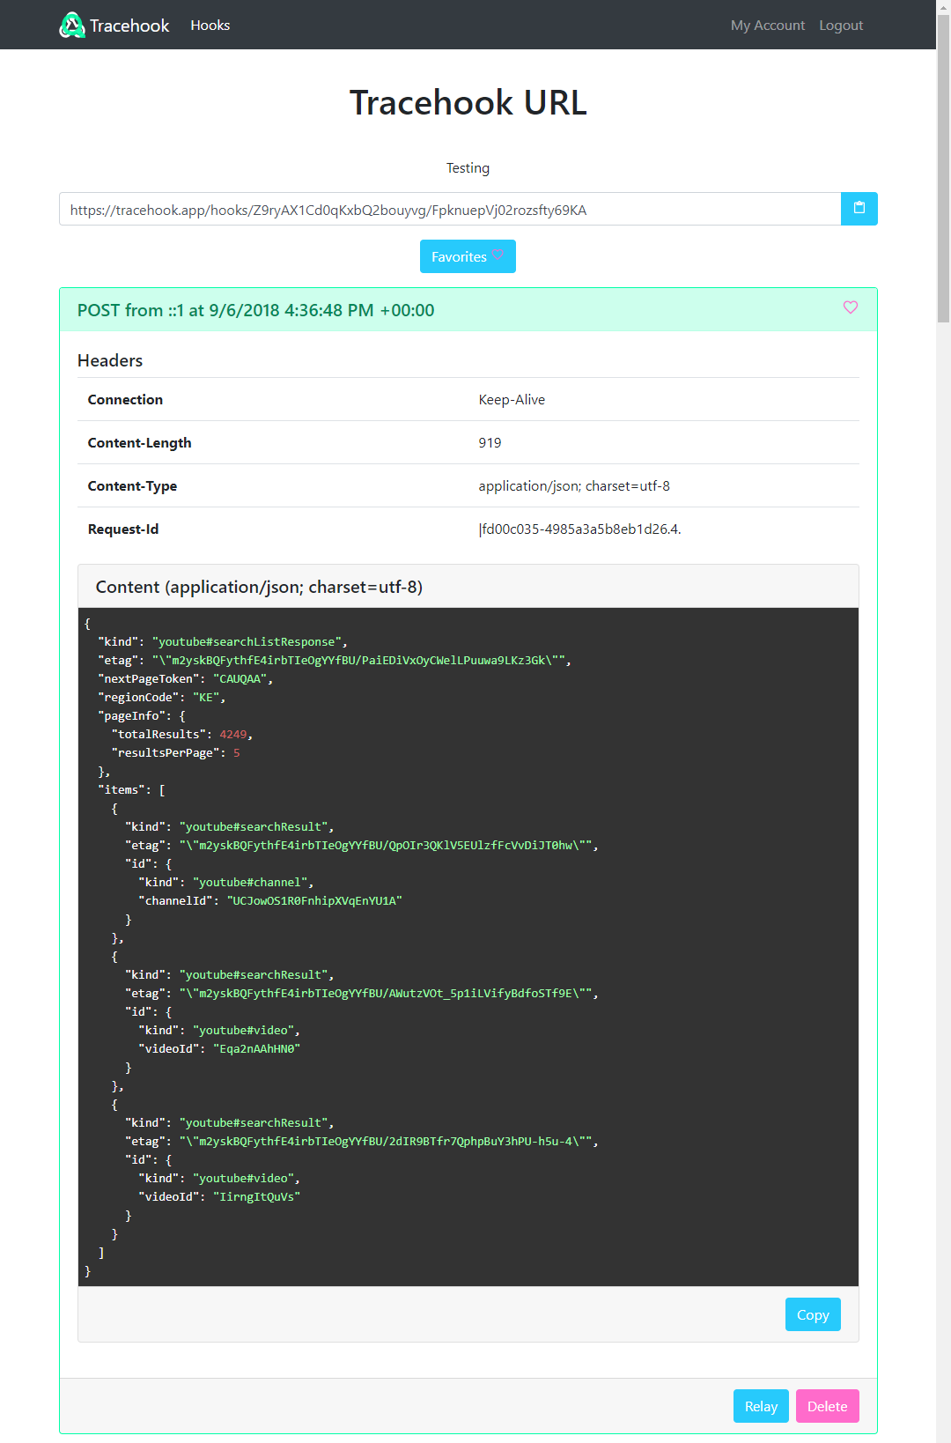Click the Headers section title

[110, 360]
